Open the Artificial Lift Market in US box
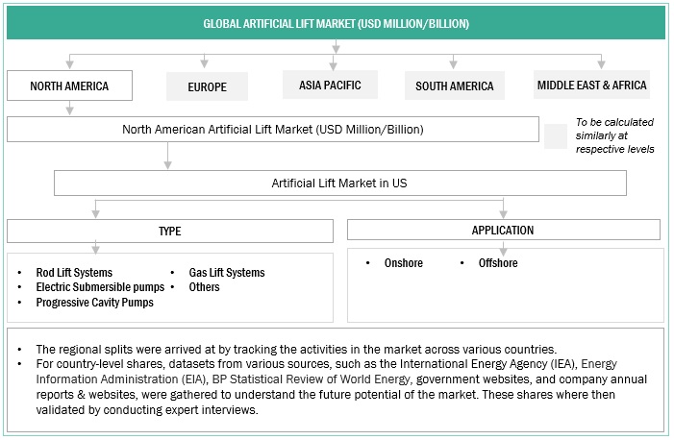The image size is (674, 440). pyautogui.click(x=340, y=183)
